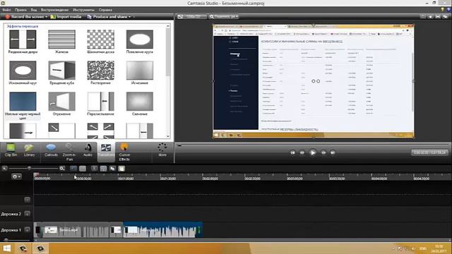Screen dimensions: 452x254
Task: Open the Callouts tab
Action: point(51,150)
